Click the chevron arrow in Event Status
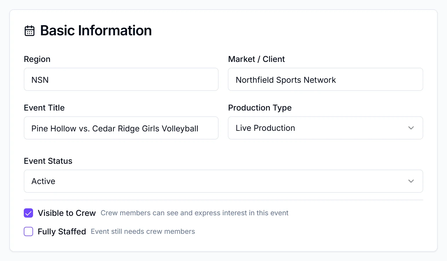This screenshot has width=447, height=261. pos(411,181)
